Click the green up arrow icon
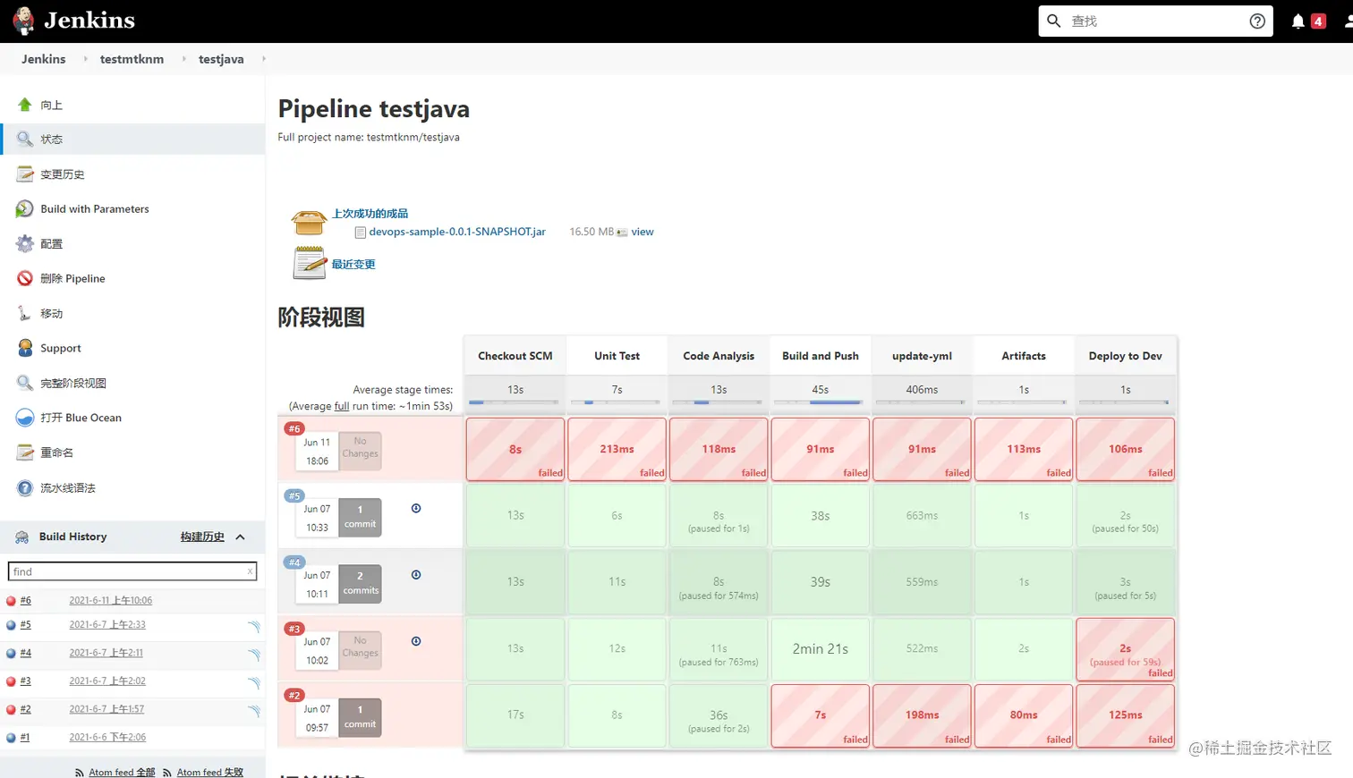1353x778 pixels. pyautogui.click(x=25, y=105)
